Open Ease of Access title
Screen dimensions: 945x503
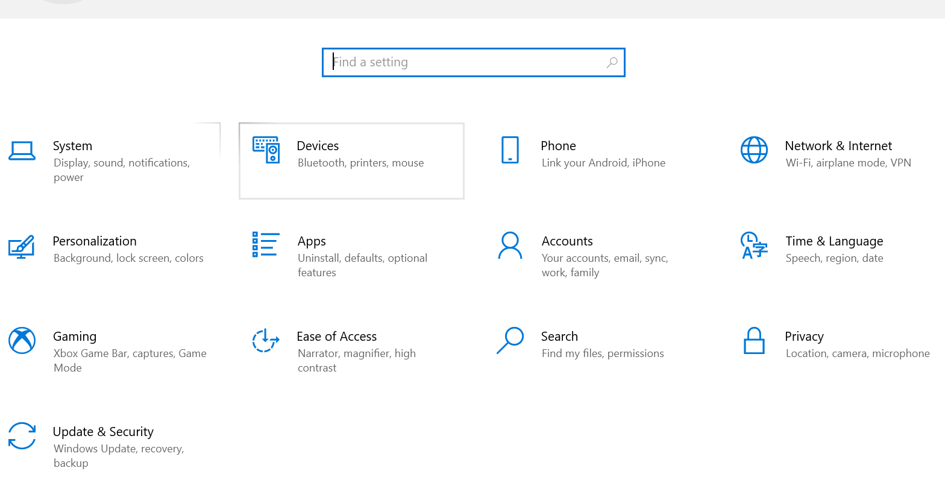click(x=336, y=337)
